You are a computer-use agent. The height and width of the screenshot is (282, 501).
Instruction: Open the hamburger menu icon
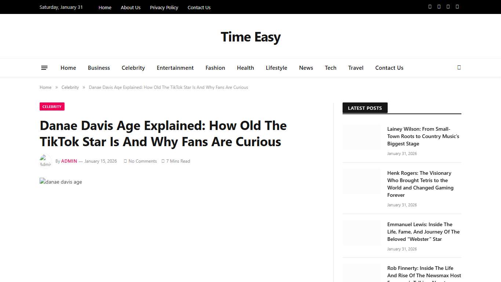click(44, 68)
